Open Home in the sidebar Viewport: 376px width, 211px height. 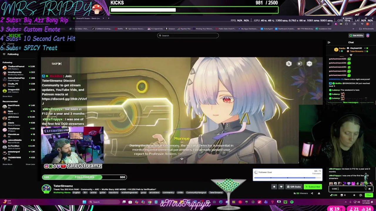pos(9,44)
